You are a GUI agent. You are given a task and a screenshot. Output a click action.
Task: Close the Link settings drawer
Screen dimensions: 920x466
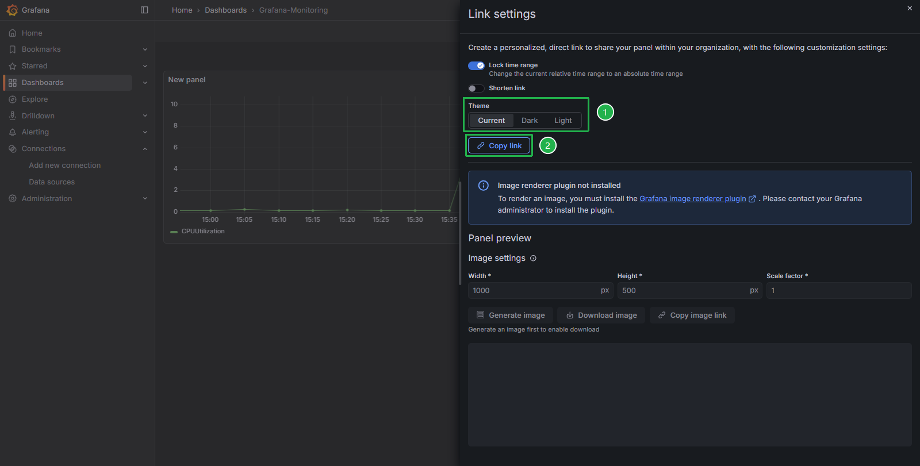(x=910, y=8)
